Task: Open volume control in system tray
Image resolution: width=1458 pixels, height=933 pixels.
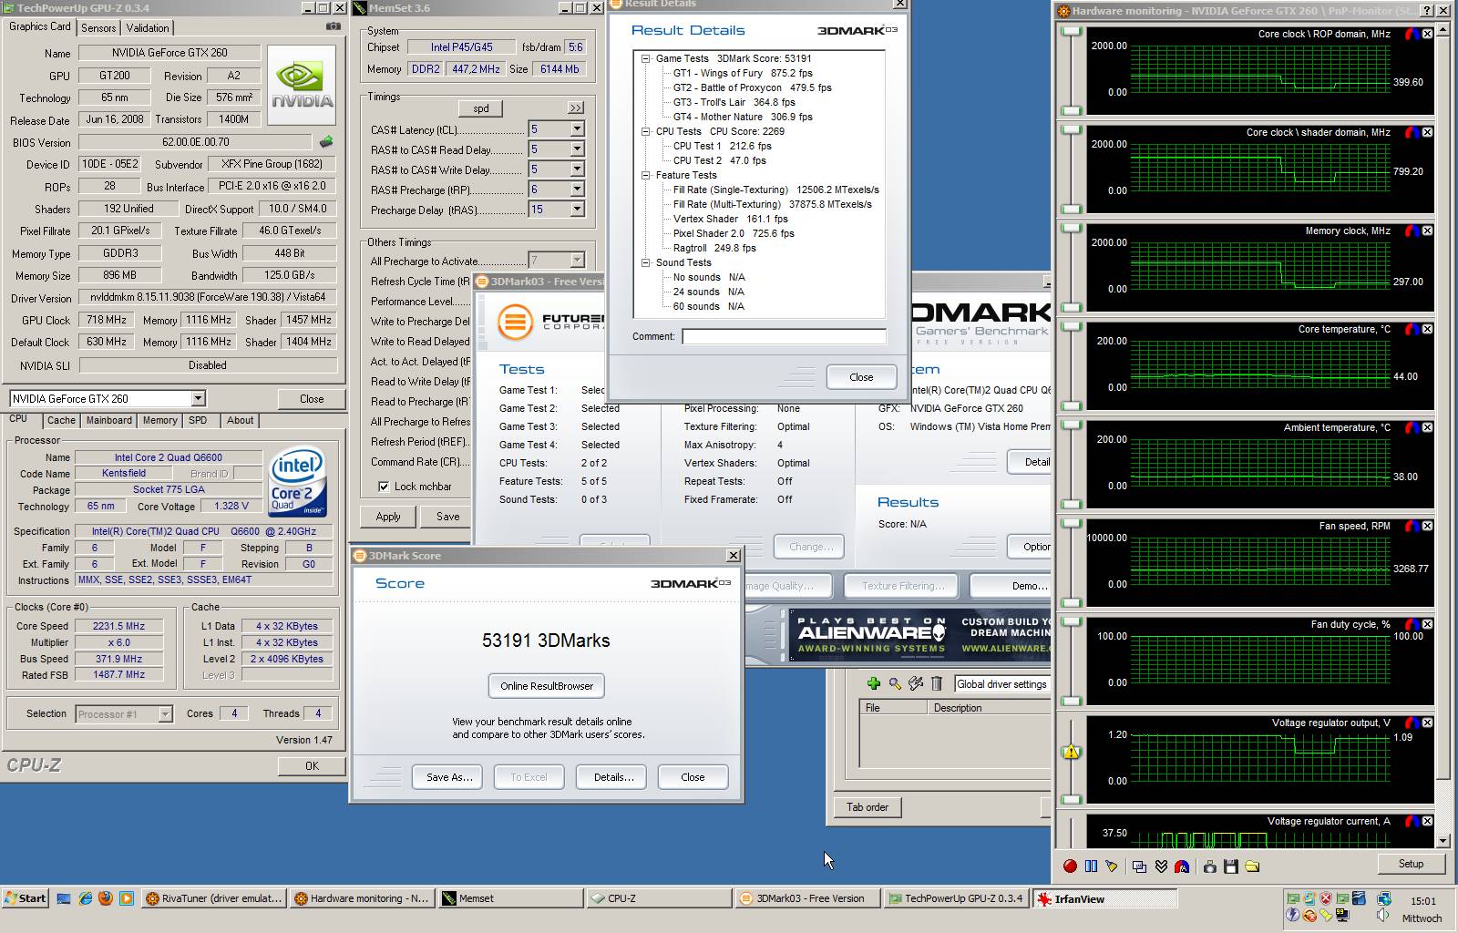Action: tap(1382, 916)
